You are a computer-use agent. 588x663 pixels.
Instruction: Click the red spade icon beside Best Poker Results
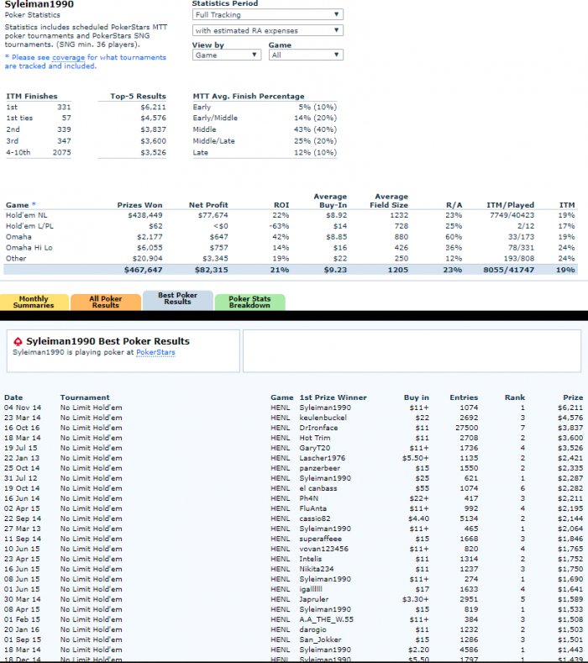click(x=18, y=342)
